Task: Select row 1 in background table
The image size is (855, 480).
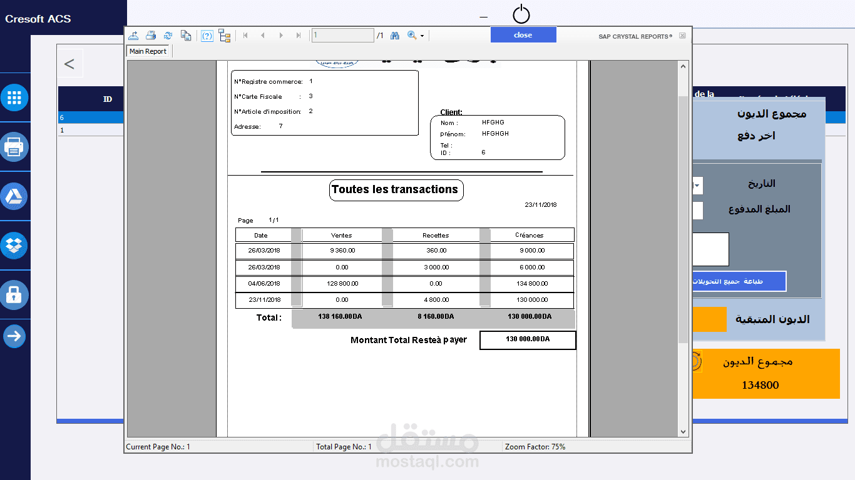Action: pos(91,130)
